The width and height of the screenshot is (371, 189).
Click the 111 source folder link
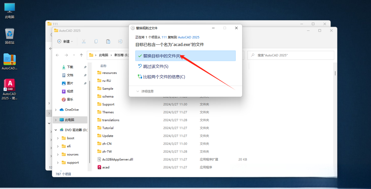click(x=164, y=37)
